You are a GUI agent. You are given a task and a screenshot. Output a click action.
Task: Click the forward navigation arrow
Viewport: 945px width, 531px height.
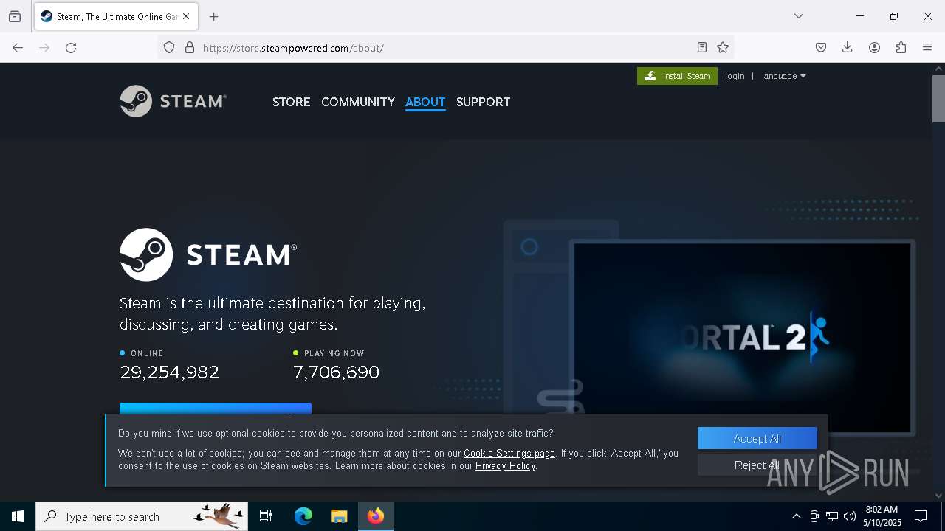pyautogui.click(x=44, y=48)
